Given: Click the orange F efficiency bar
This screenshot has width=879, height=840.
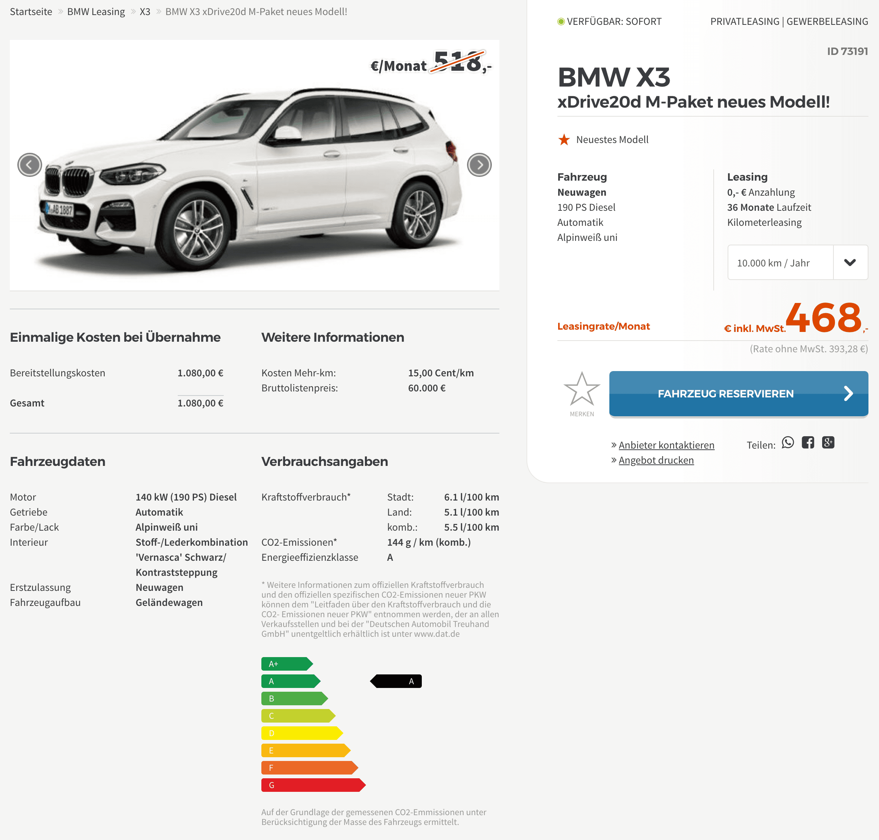Looking at the screenshot, I should point(310,767).
